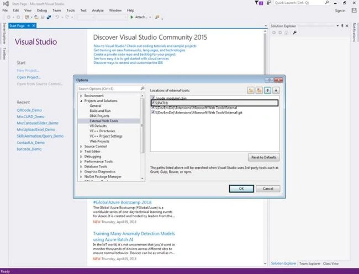Click the Redo toolbar icon
The width and height of the screenshot is (359, 274).
click(67, 17)
